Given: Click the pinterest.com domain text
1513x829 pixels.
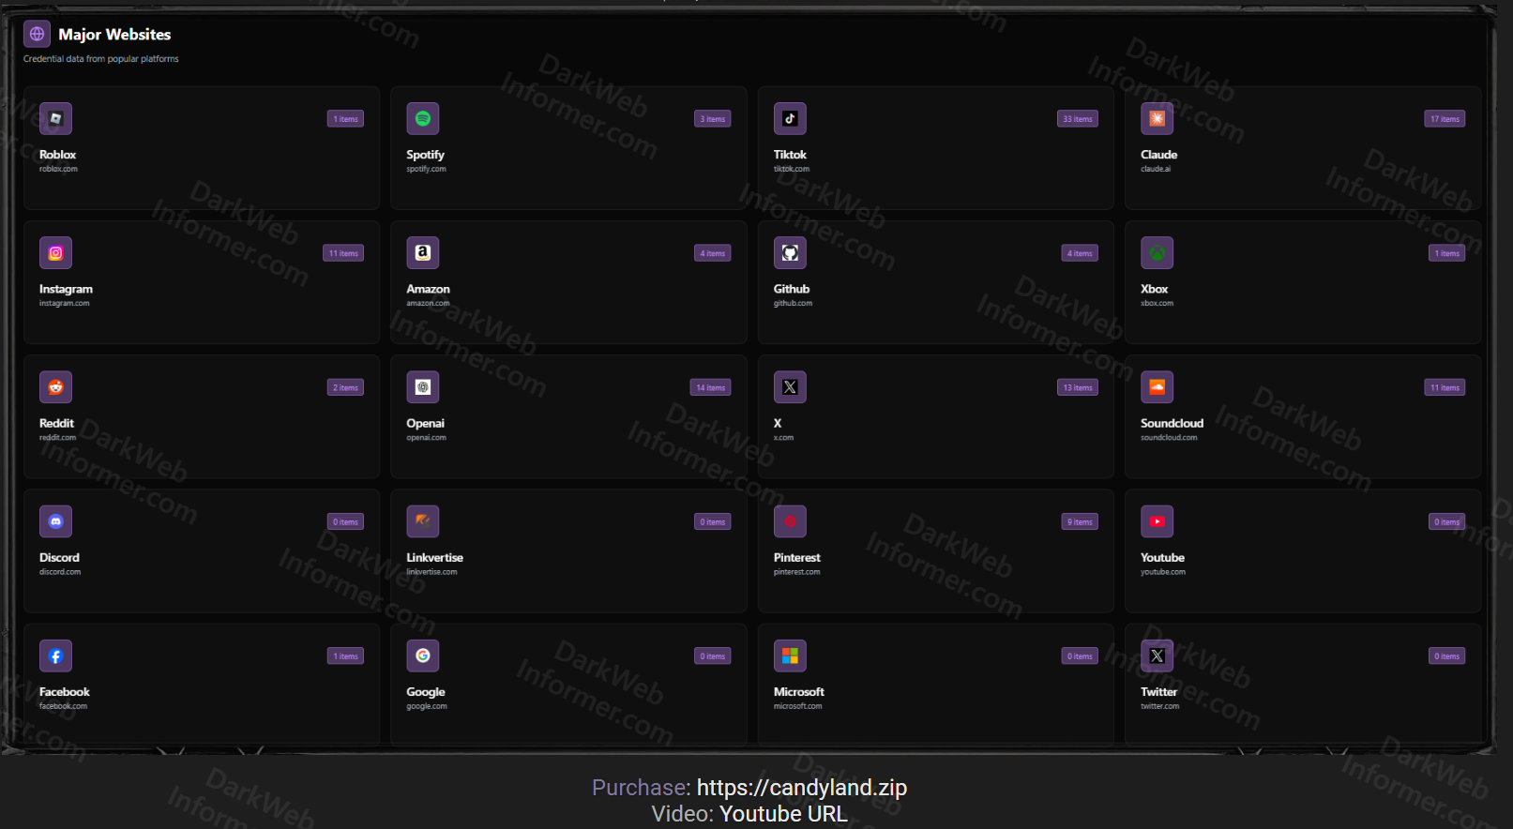Looking at the screenshot, I should click(796, 572).
